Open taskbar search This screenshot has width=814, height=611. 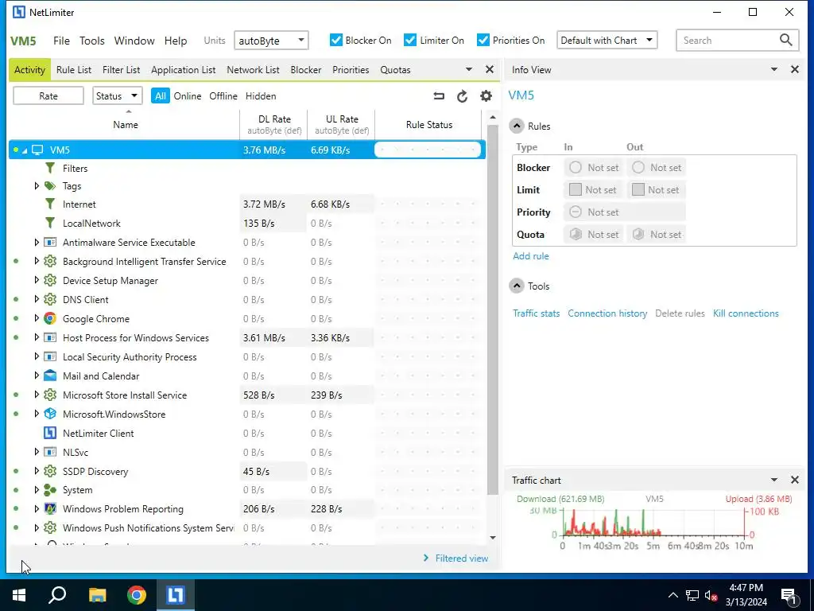(x=57, y=595)
